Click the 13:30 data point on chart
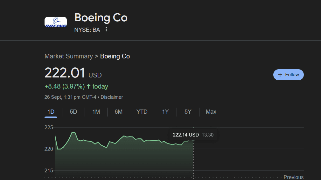This screenshot has width=321, height=180. (193, 140)
